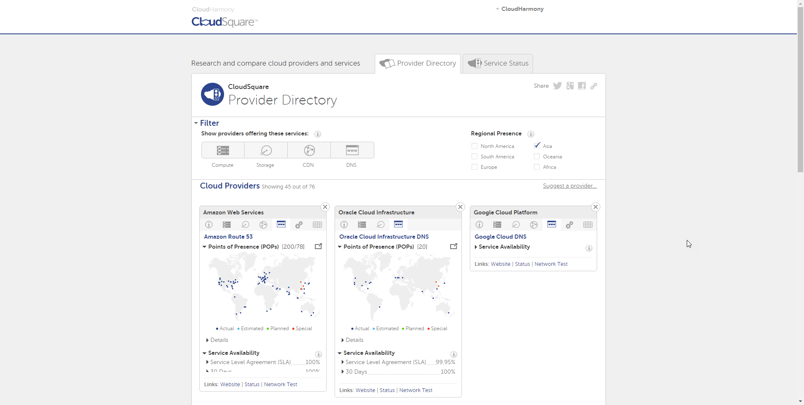
Task: Pop out Amazon Route 53 POPs map
Action: [x=318, y=247]
